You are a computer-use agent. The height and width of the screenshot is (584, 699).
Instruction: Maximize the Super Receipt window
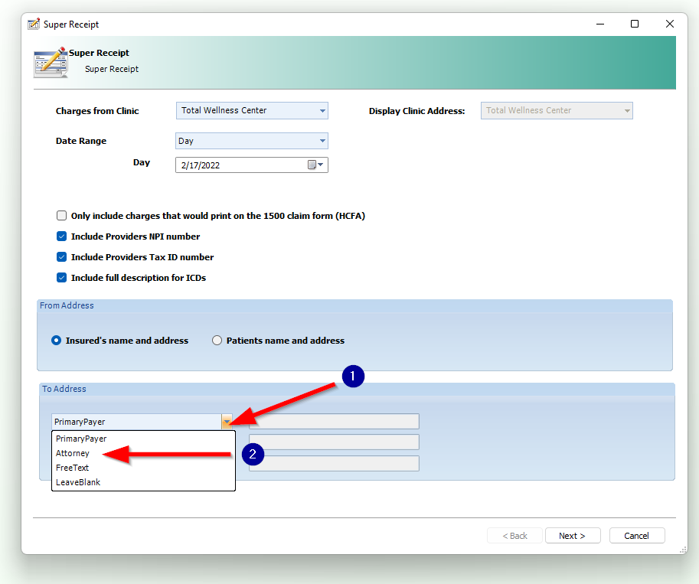click(x=635, y=24)
